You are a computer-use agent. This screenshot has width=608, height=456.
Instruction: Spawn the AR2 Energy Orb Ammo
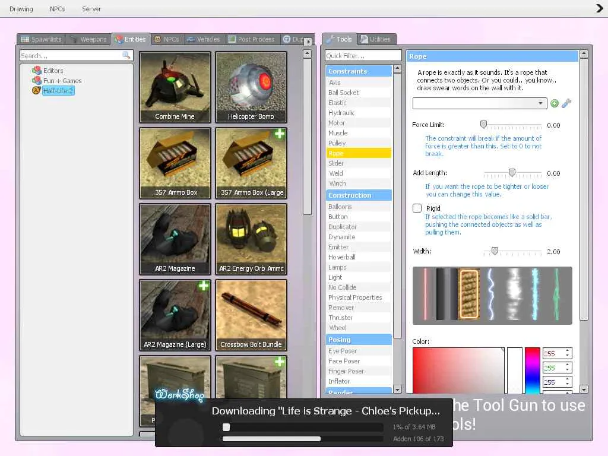[251, 239]
